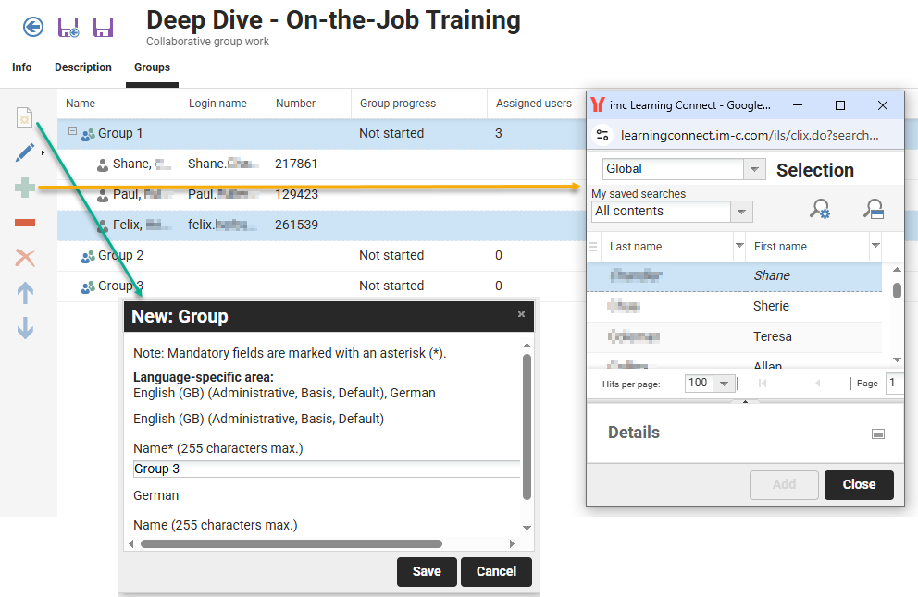Open the Hits per page dropdown

click(722, 383)
